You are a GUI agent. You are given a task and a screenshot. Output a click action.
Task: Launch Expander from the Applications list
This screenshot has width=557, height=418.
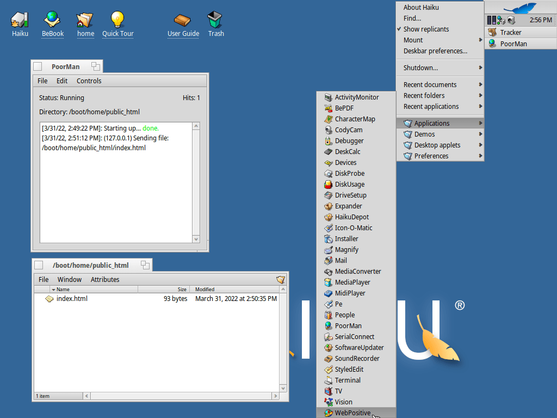coord(356,206)
